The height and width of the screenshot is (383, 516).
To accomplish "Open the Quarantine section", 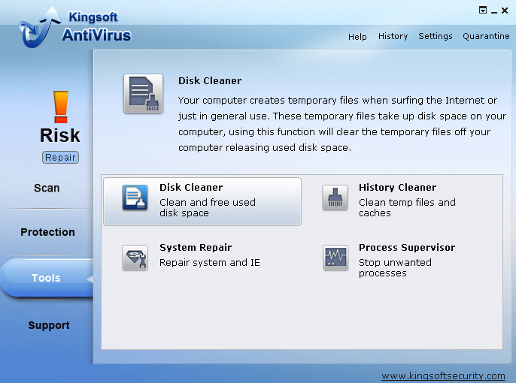I will (486, 36).
